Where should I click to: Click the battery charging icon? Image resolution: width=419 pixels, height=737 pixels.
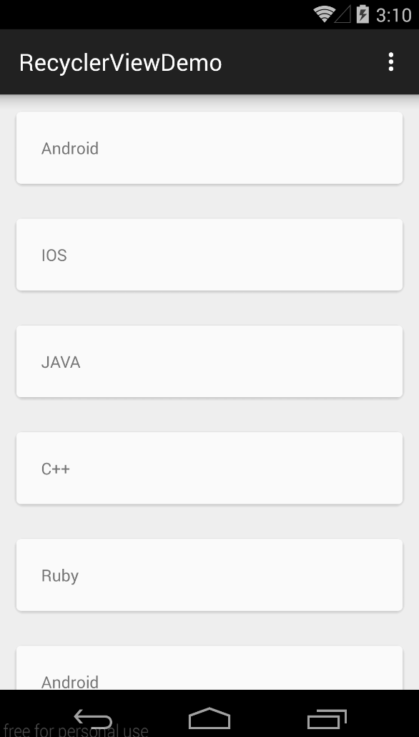coord(363,14)
